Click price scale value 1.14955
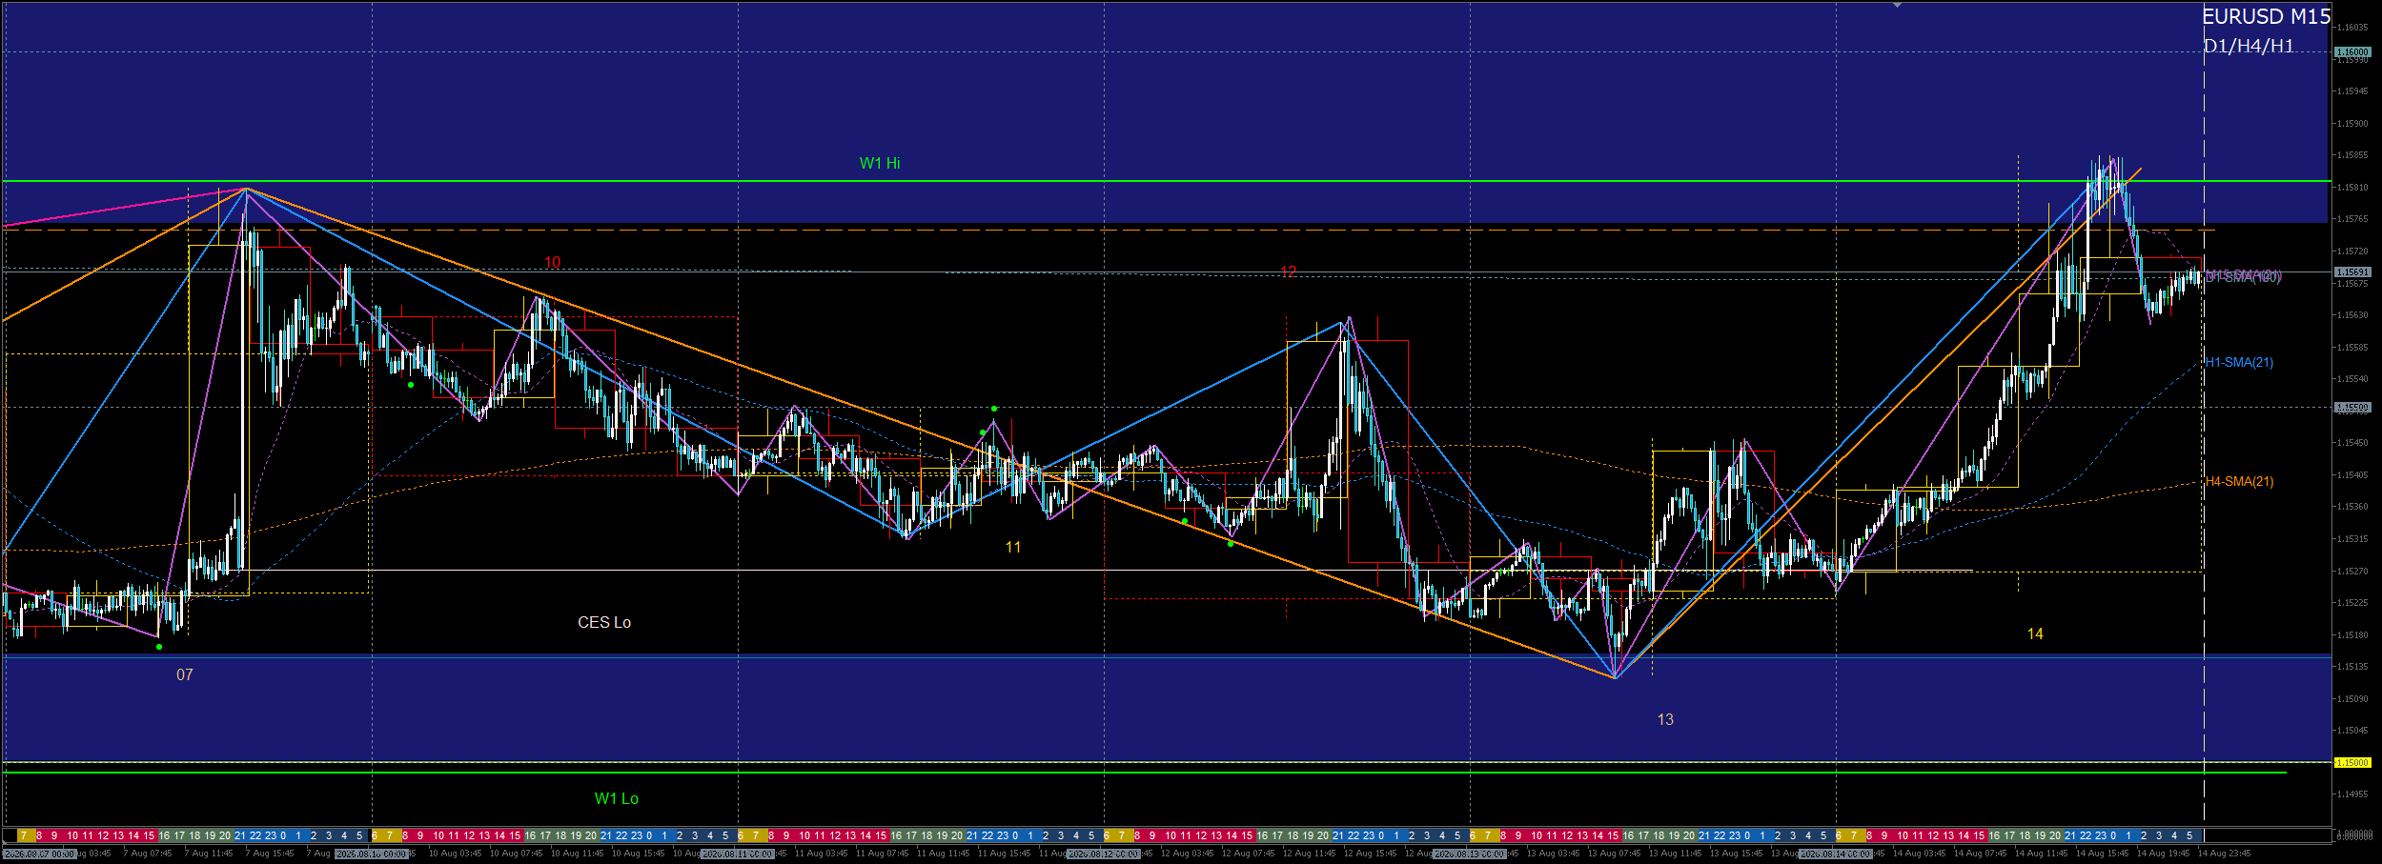 (x=2352, y=794)
